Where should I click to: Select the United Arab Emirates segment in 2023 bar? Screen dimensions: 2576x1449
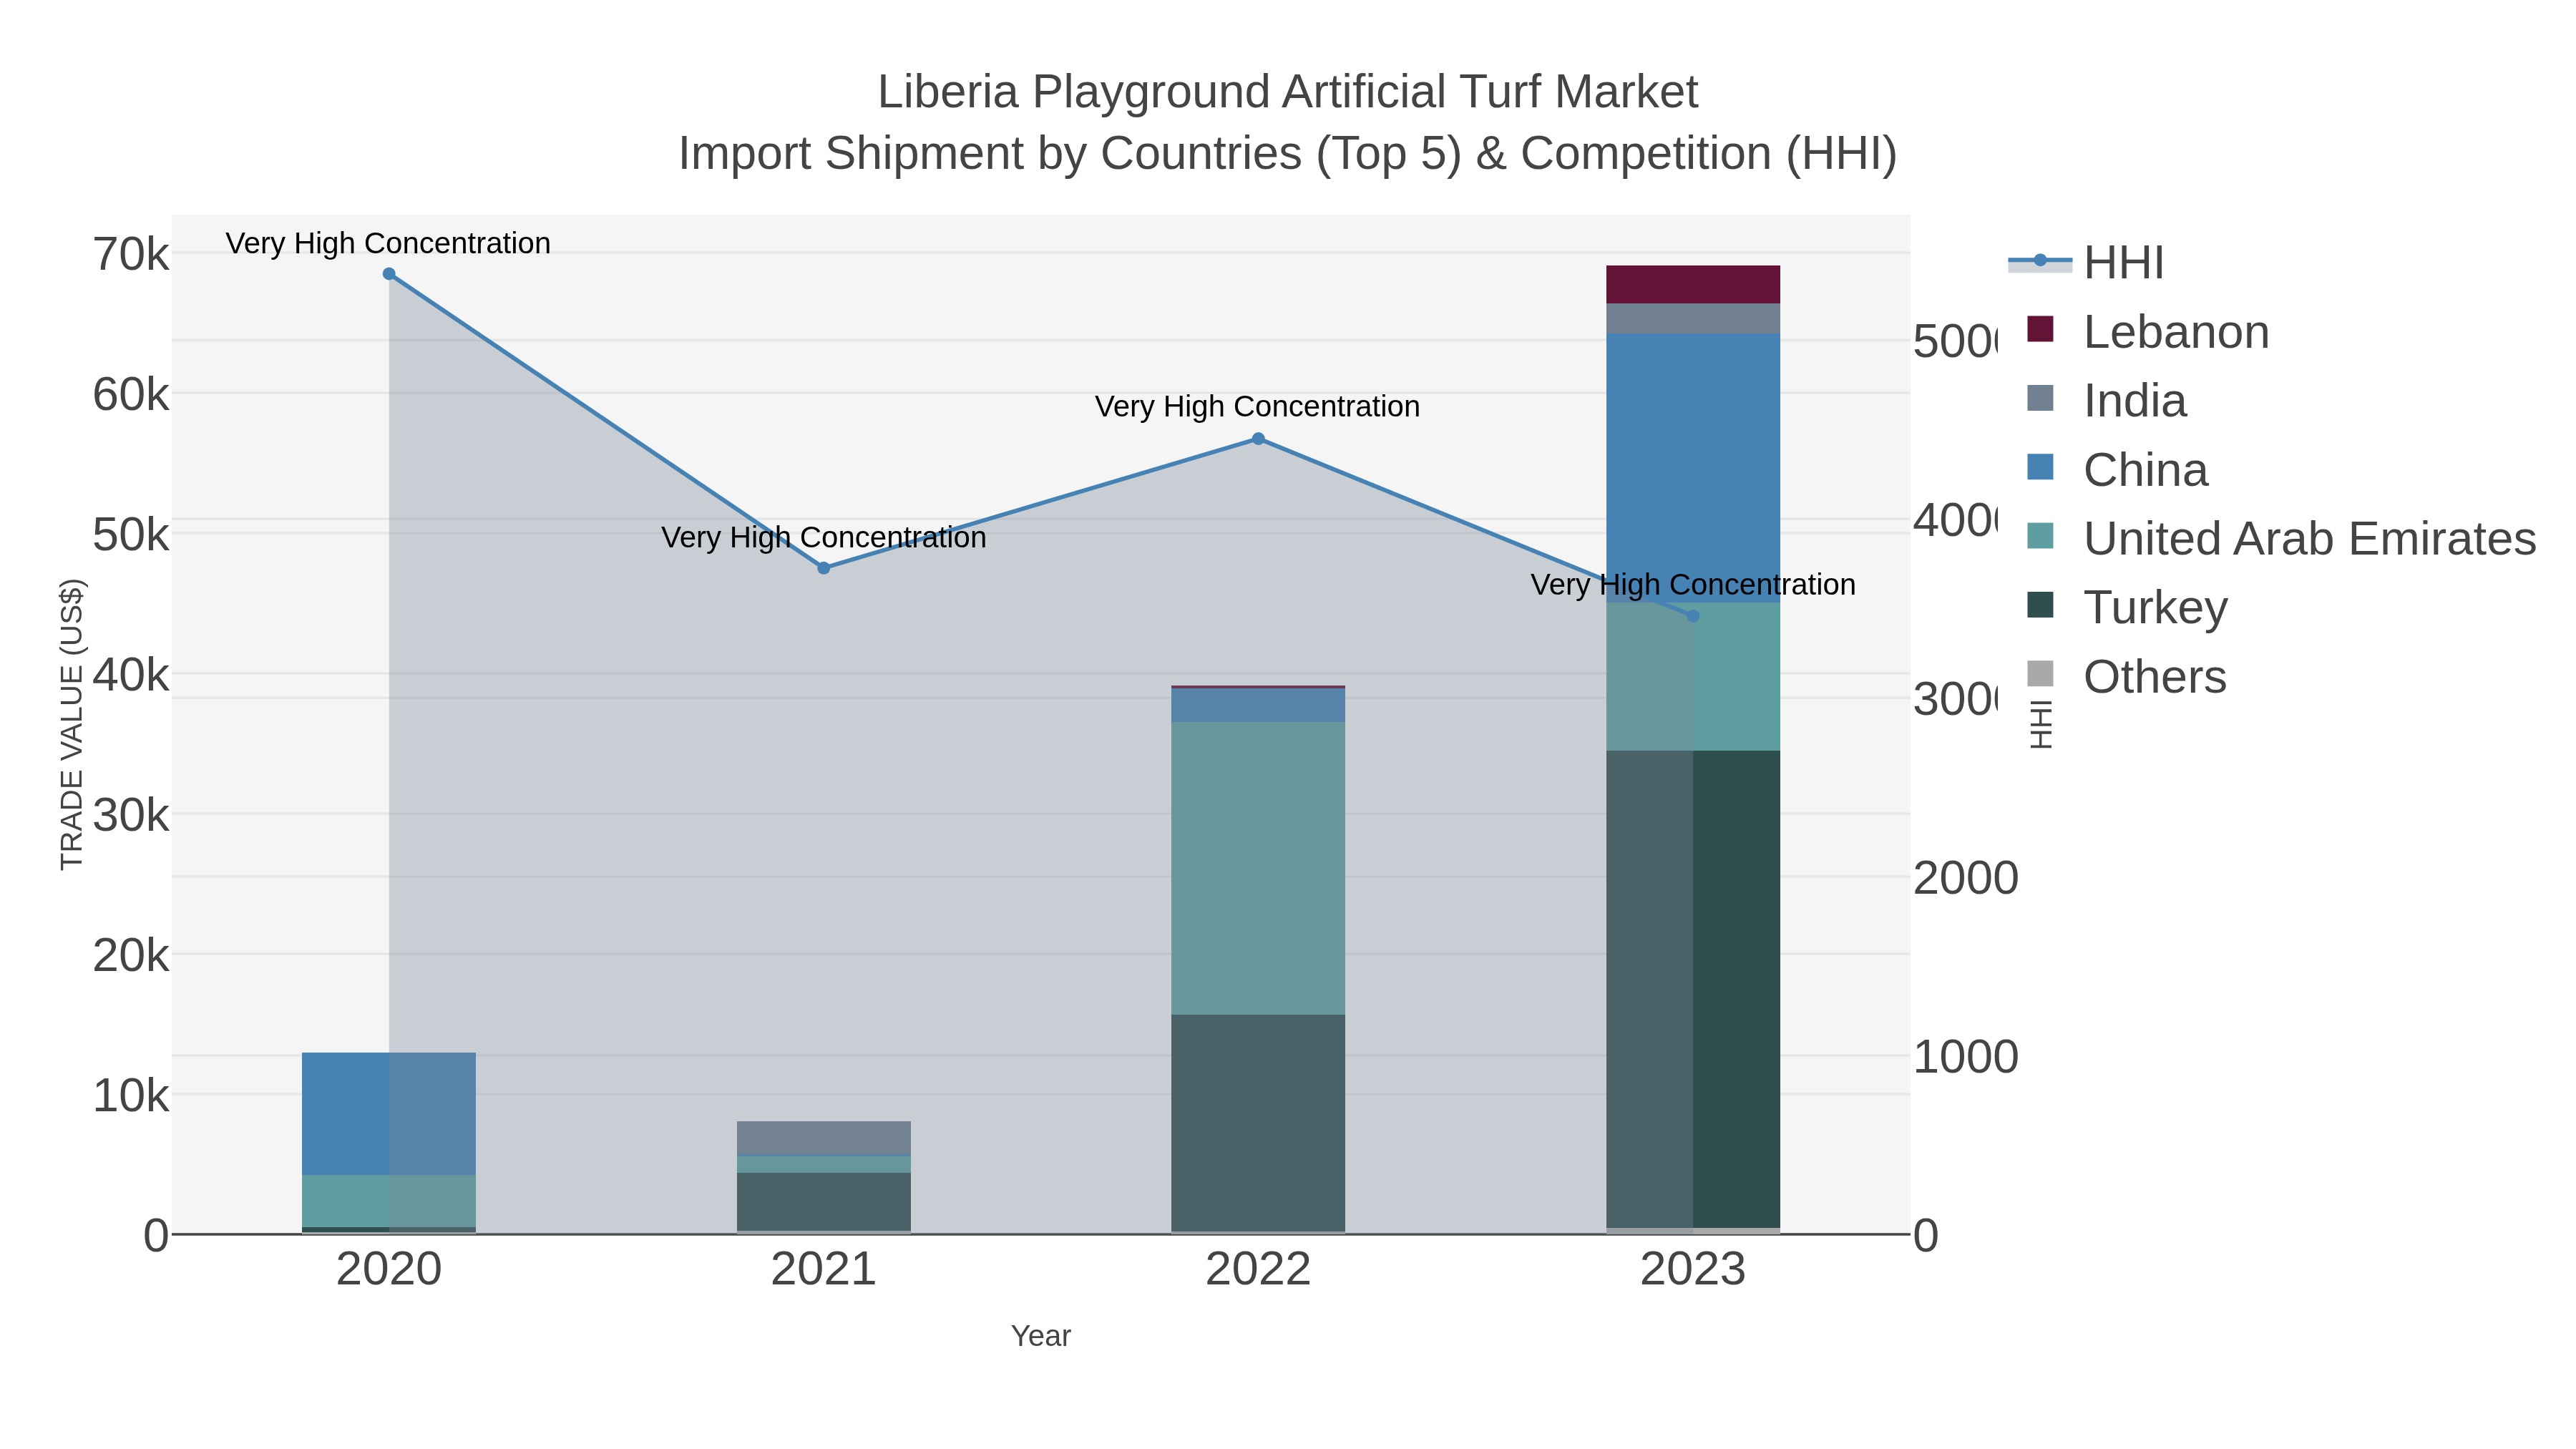[1693, 676]
